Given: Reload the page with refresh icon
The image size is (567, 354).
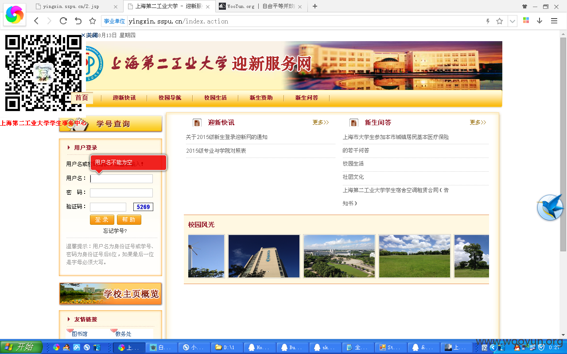Looking at the screenshot, I should point(63,21).
